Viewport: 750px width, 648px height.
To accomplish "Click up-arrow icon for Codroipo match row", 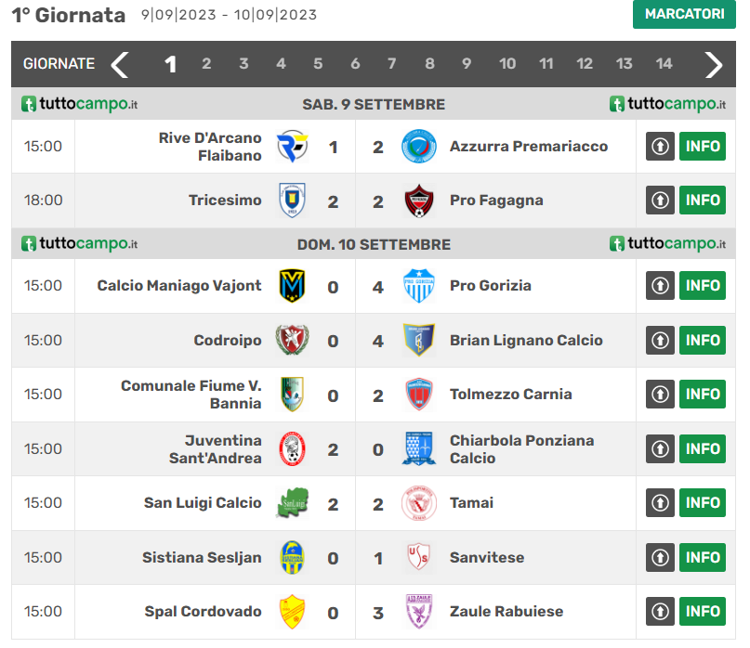I will pos(660,340).
